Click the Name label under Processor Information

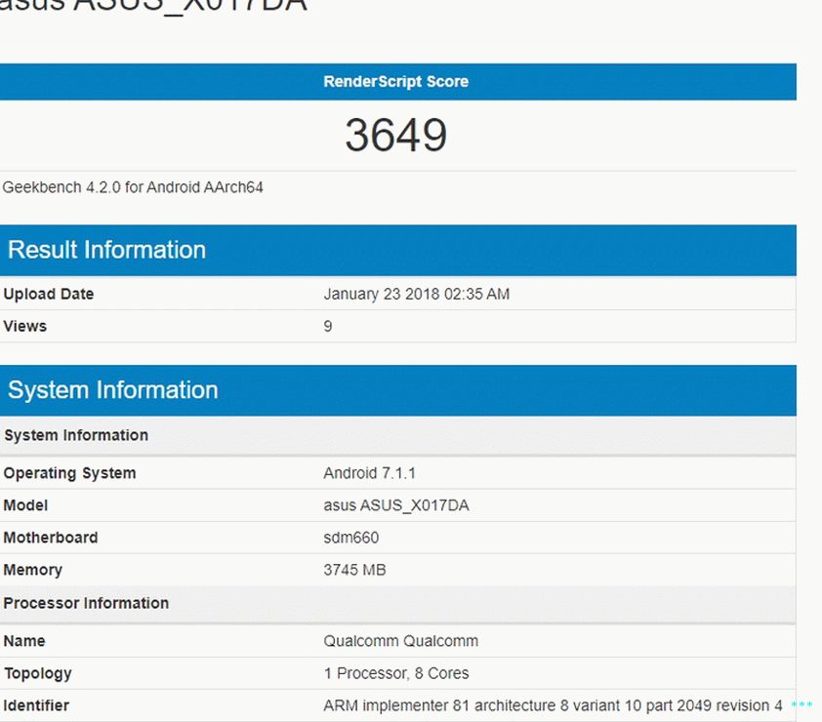pyautogui.click(x=24, y=641)
